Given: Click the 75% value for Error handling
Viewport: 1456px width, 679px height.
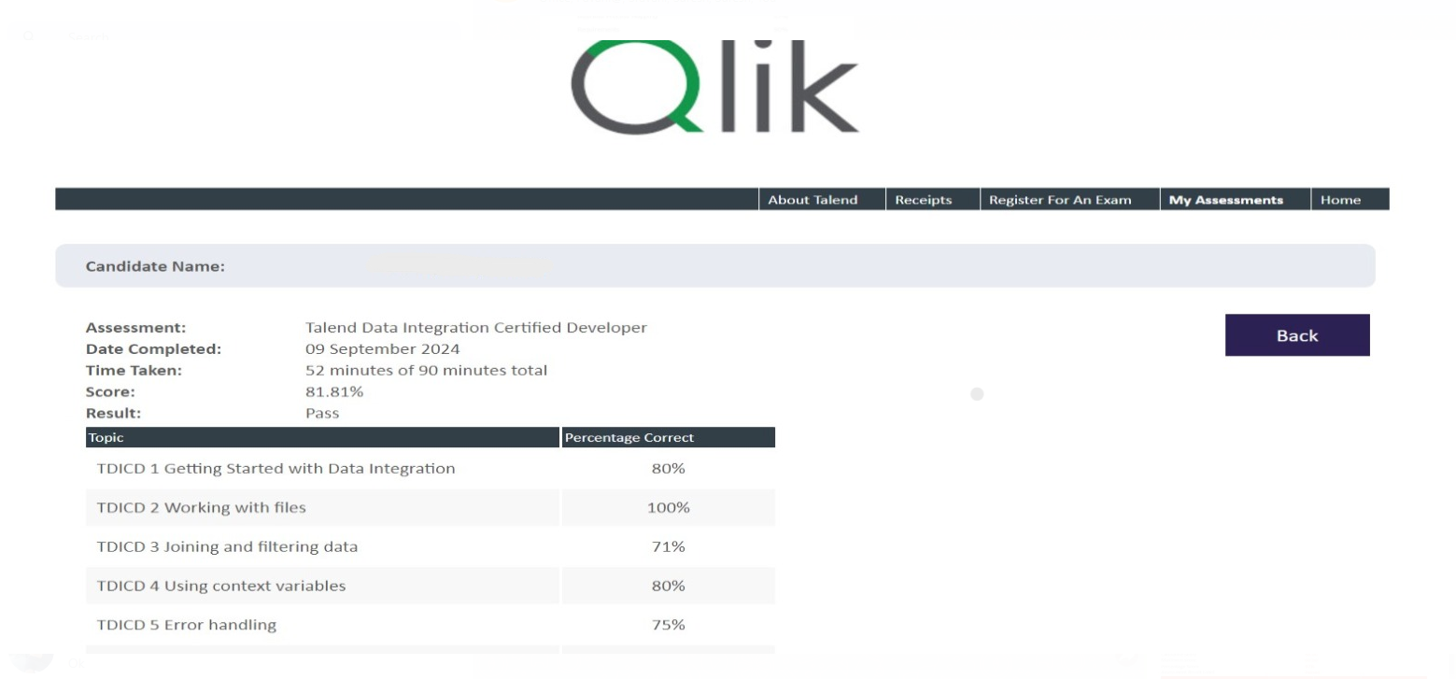Looking at the screenshot, I should coord(668,625).
